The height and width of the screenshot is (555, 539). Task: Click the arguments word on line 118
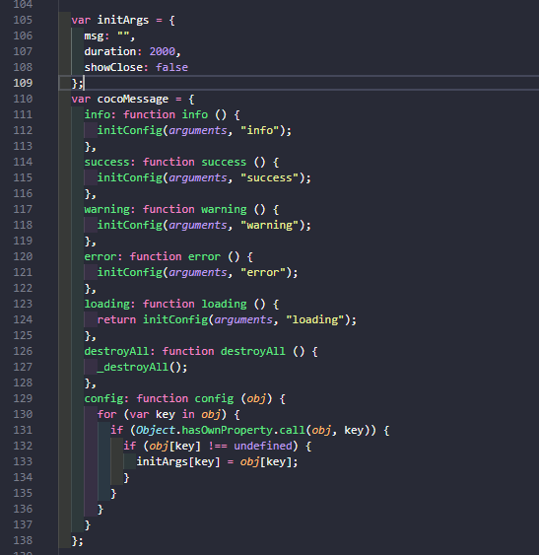(198, 226)
